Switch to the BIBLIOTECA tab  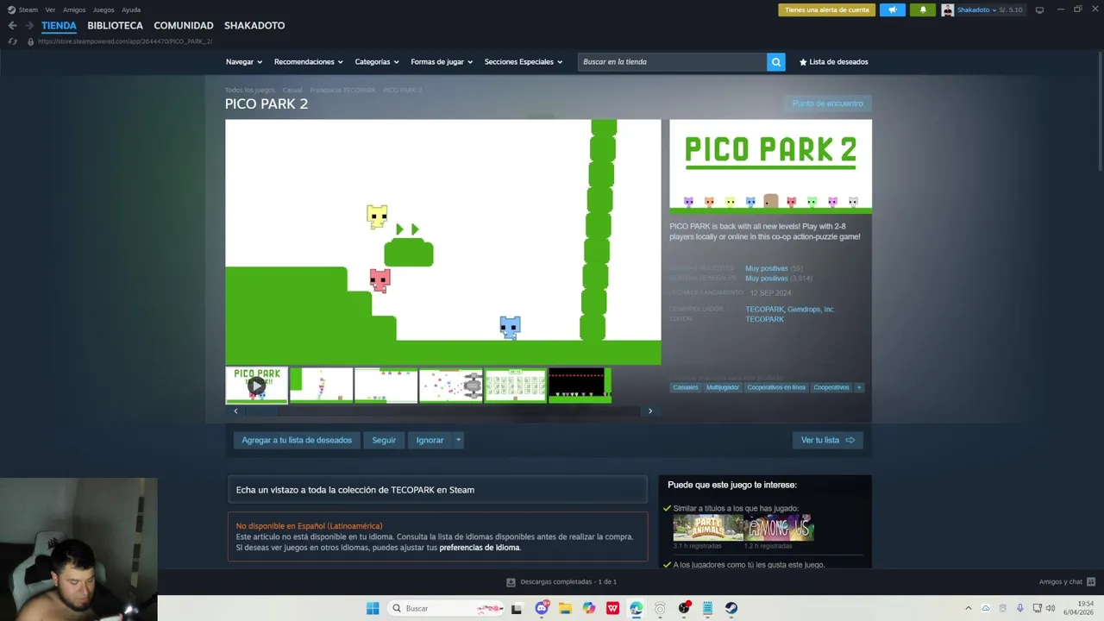[115, 26]
